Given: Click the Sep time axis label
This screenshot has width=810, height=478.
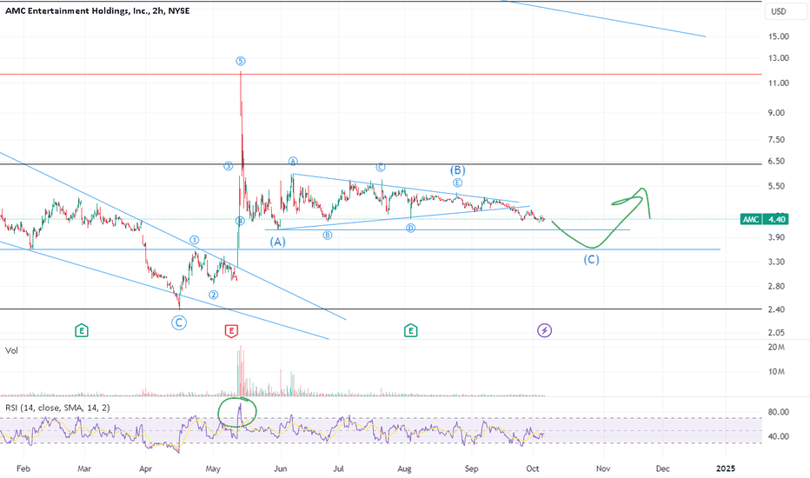Looking at the screenshot, I should [x=471, y=468].
